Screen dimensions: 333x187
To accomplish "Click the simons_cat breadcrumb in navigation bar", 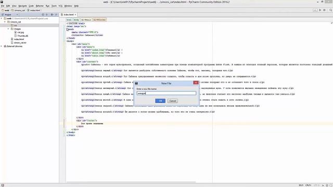I will (19, 10).
